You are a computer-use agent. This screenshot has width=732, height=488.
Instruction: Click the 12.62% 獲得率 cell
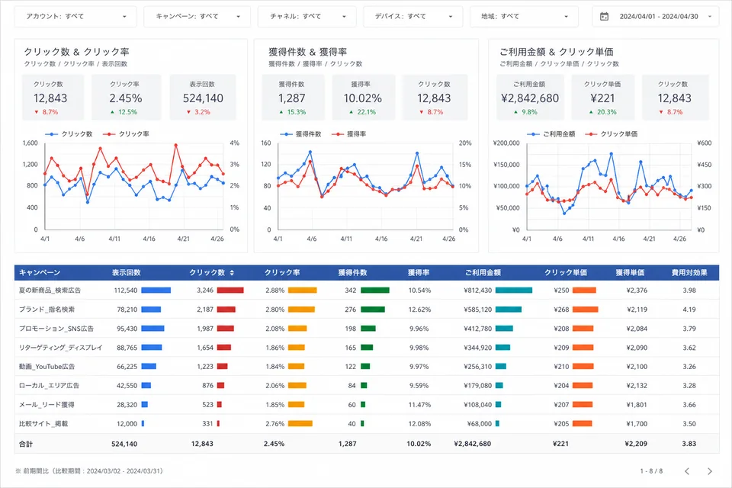tap(419, 310)
